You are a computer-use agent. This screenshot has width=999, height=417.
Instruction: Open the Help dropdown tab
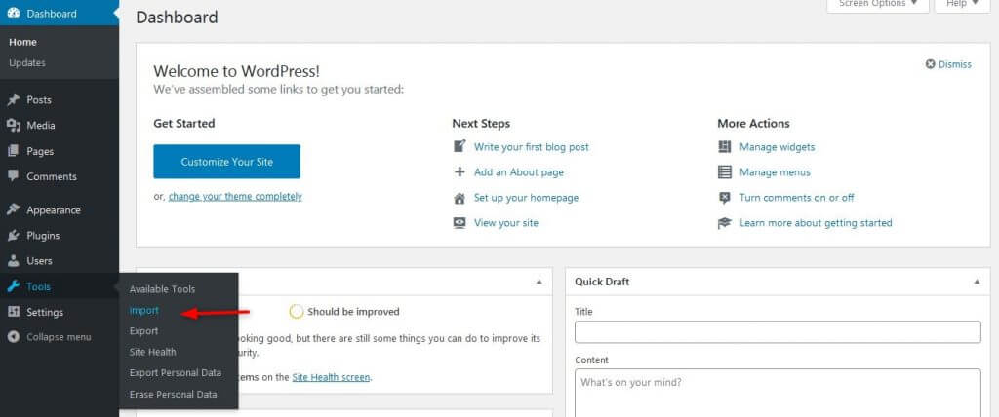coord(962,5)
